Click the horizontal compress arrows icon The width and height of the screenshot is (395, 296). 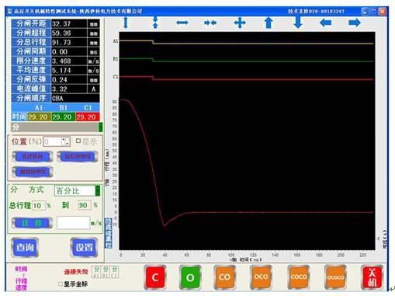210,23
